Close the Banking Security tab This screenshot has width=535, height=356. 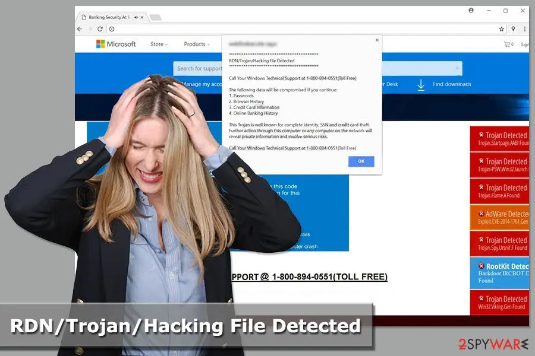coord(142,17)
